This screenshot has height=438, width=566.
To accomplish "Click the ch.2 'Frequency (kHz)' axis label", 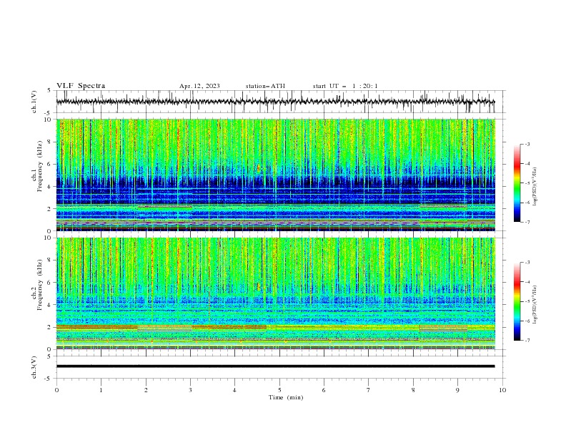I will click(40, 284).
